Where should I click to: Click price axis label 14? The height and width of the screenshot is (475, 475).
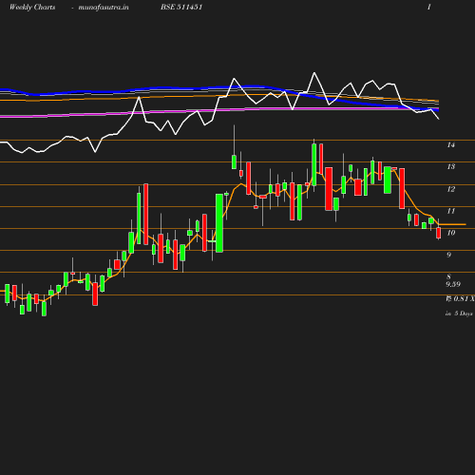(x=451, y=145)
